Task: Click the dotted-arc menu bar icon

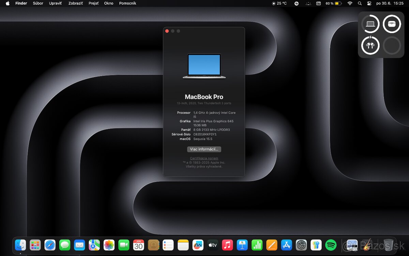Action: tap(308, 3)
